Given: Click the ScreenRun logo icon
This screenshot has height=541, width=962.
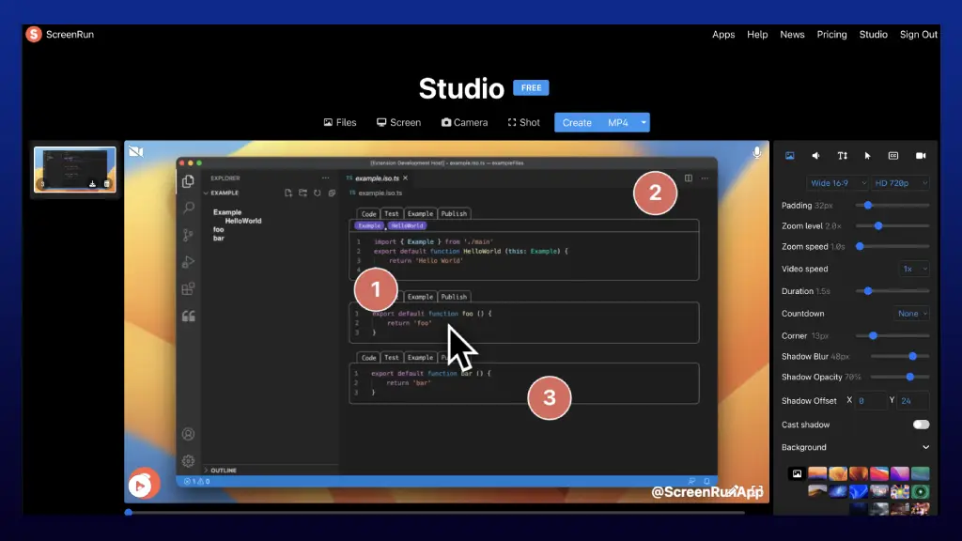Looking at the screenshot, I should pos(34,35).
